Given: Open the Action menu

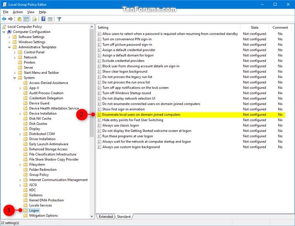Looking at the screenshot, I should click(x=18, y=12).
